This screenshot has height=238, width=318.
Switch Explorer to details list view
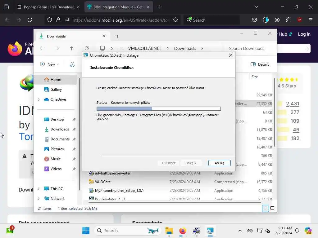pyautogui.click(x=266, y=208)
